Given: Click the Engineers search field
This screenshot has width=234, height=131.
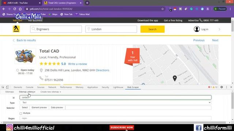Looking at the screenshot, I should click(x=56, y=29).
